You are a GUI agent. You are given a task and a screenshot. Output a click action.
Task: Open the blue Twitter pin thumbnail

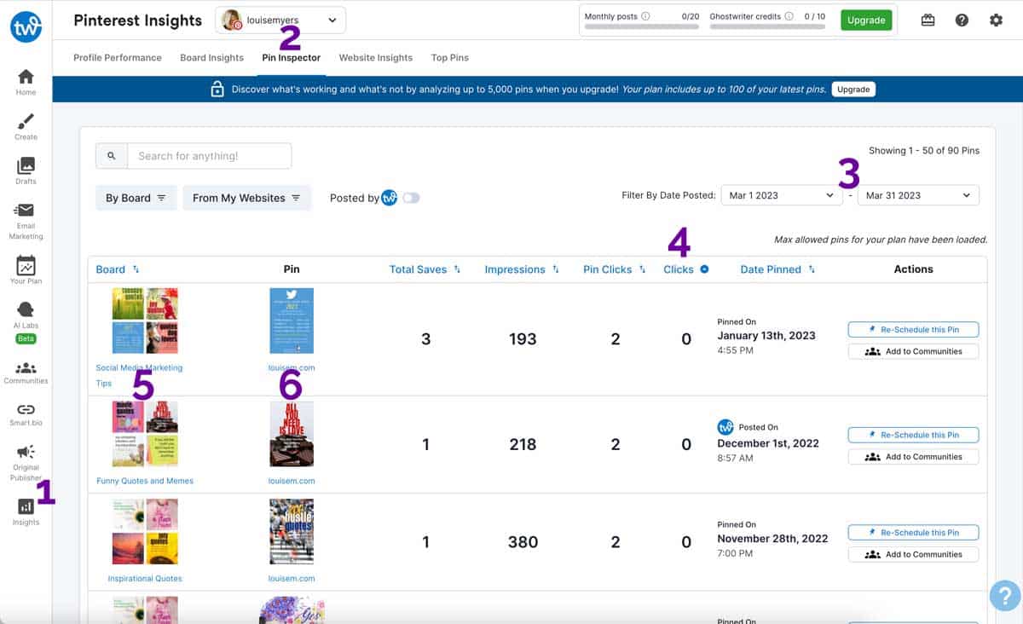point(292,321)
